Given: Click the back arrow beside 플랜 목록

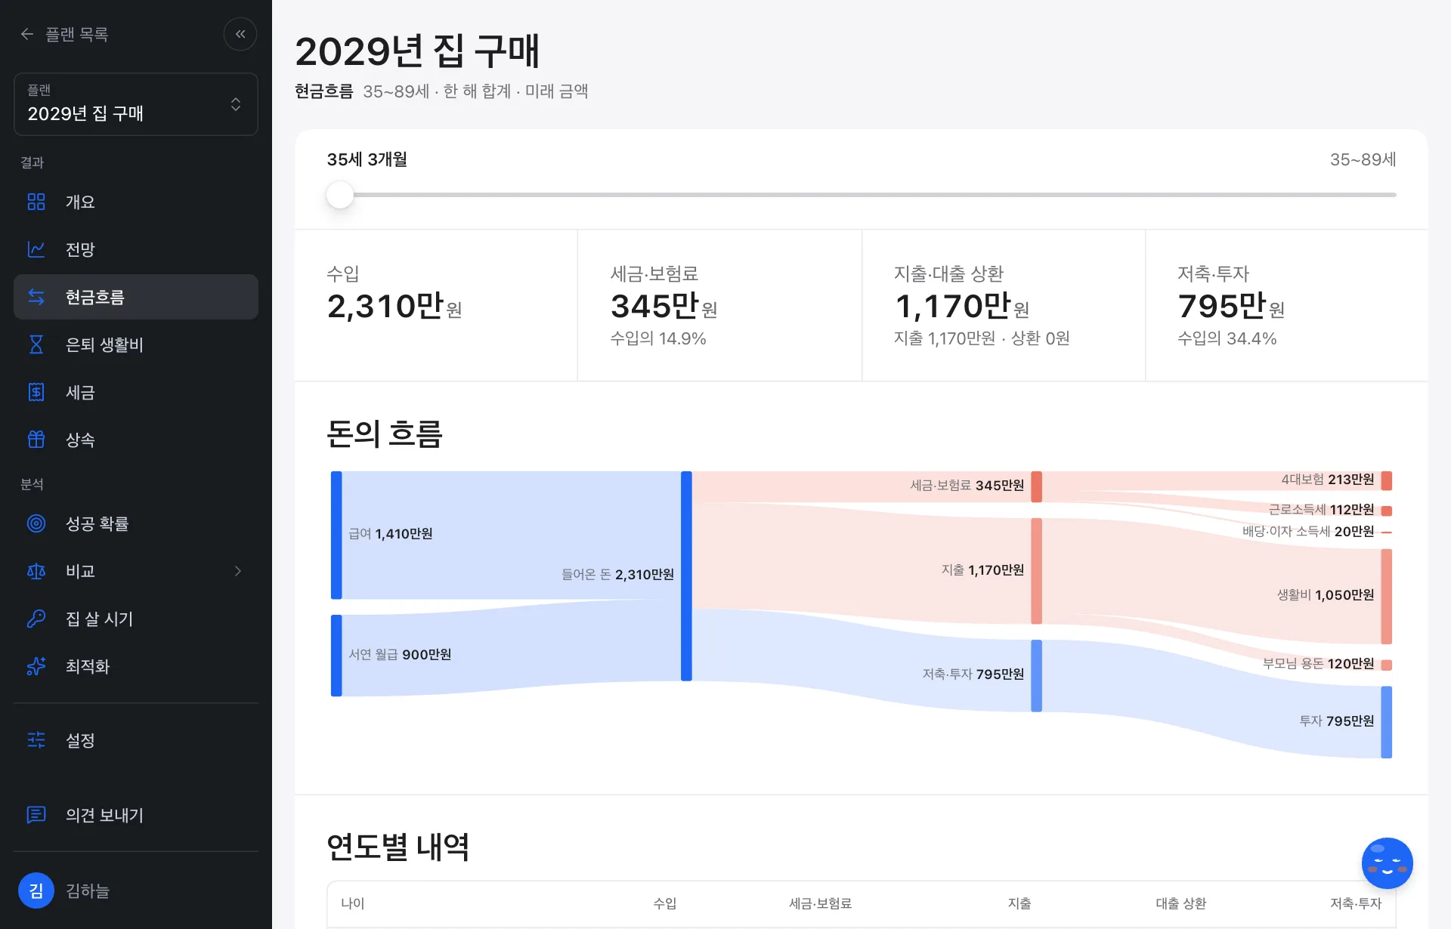Looking at the screenshot, I should point(27,34).
